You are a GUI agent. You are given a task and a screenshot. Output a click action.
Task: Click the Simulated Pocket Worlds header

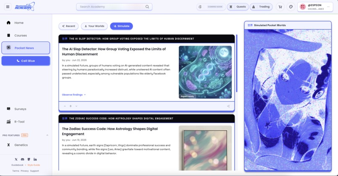click(288, 25)
